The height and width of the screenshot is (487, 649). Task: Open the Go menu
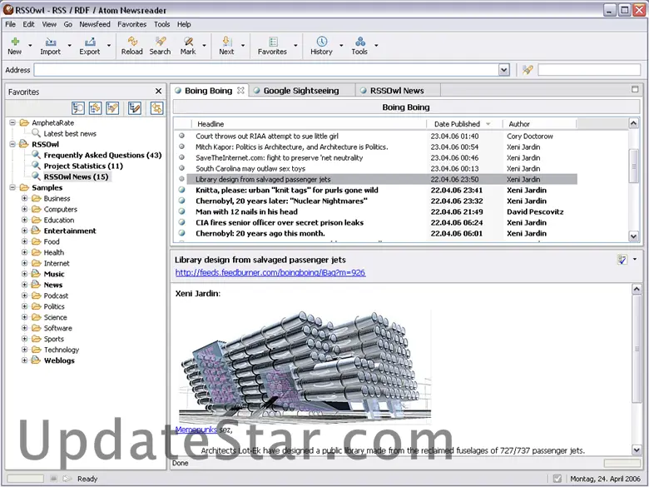click(68, 24)
